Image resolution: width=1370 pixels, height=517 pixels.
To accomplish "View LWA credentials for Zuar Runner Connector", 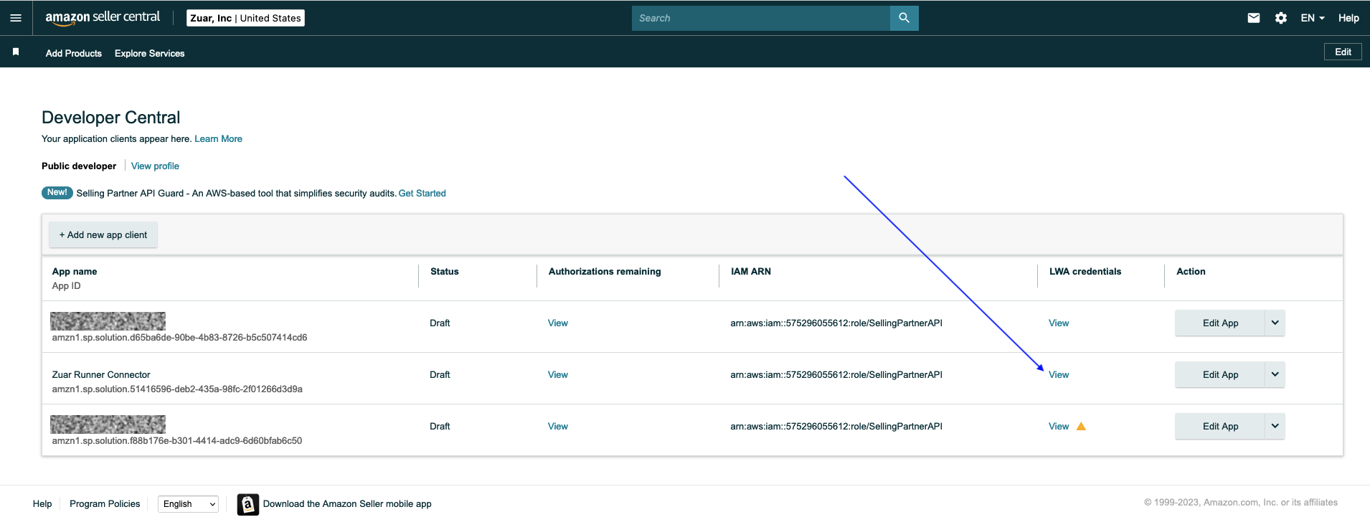I will click(1059, 374).
